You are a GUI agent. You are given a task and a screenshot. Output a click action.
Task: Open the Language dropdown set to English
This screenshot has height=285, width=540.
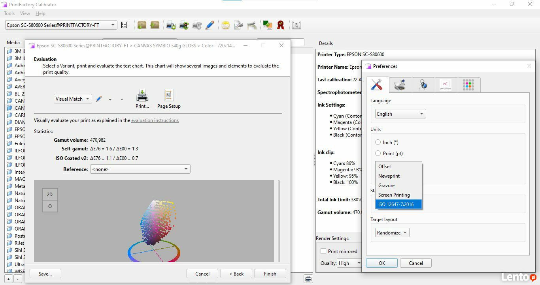400,114
